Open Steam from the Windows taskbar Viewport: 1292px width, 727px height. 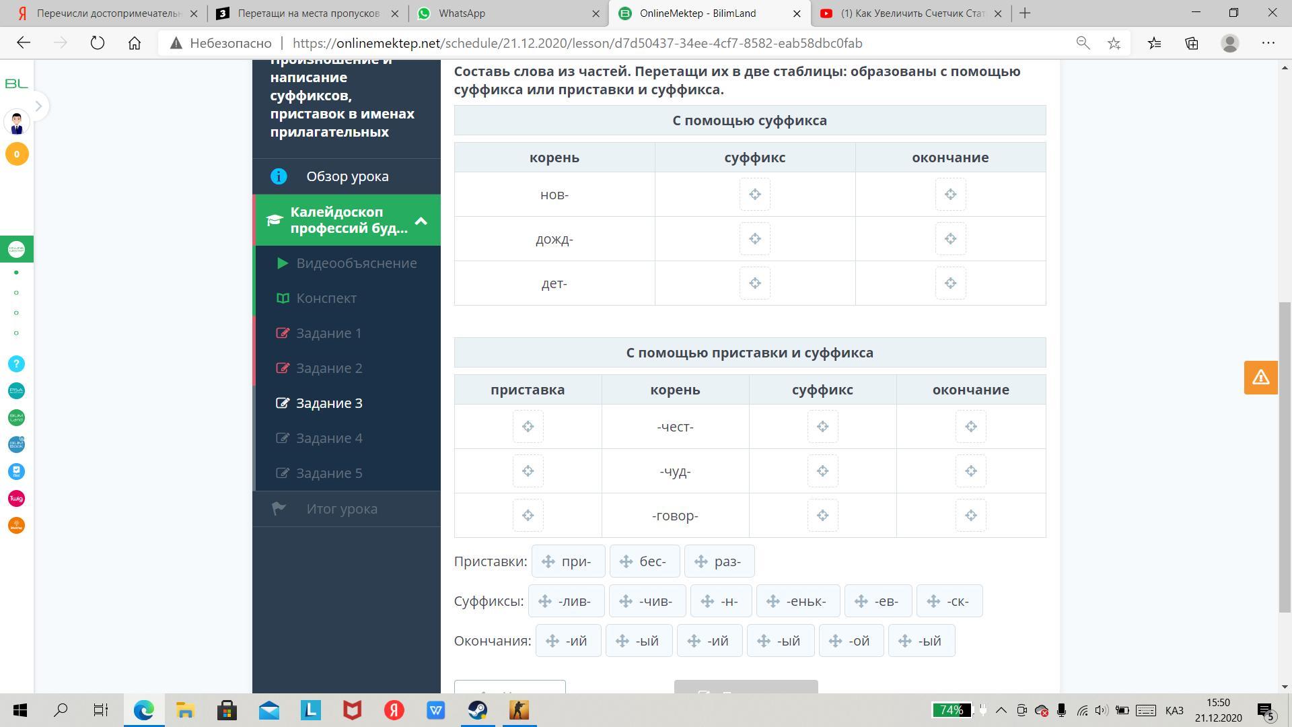(478, 710)
